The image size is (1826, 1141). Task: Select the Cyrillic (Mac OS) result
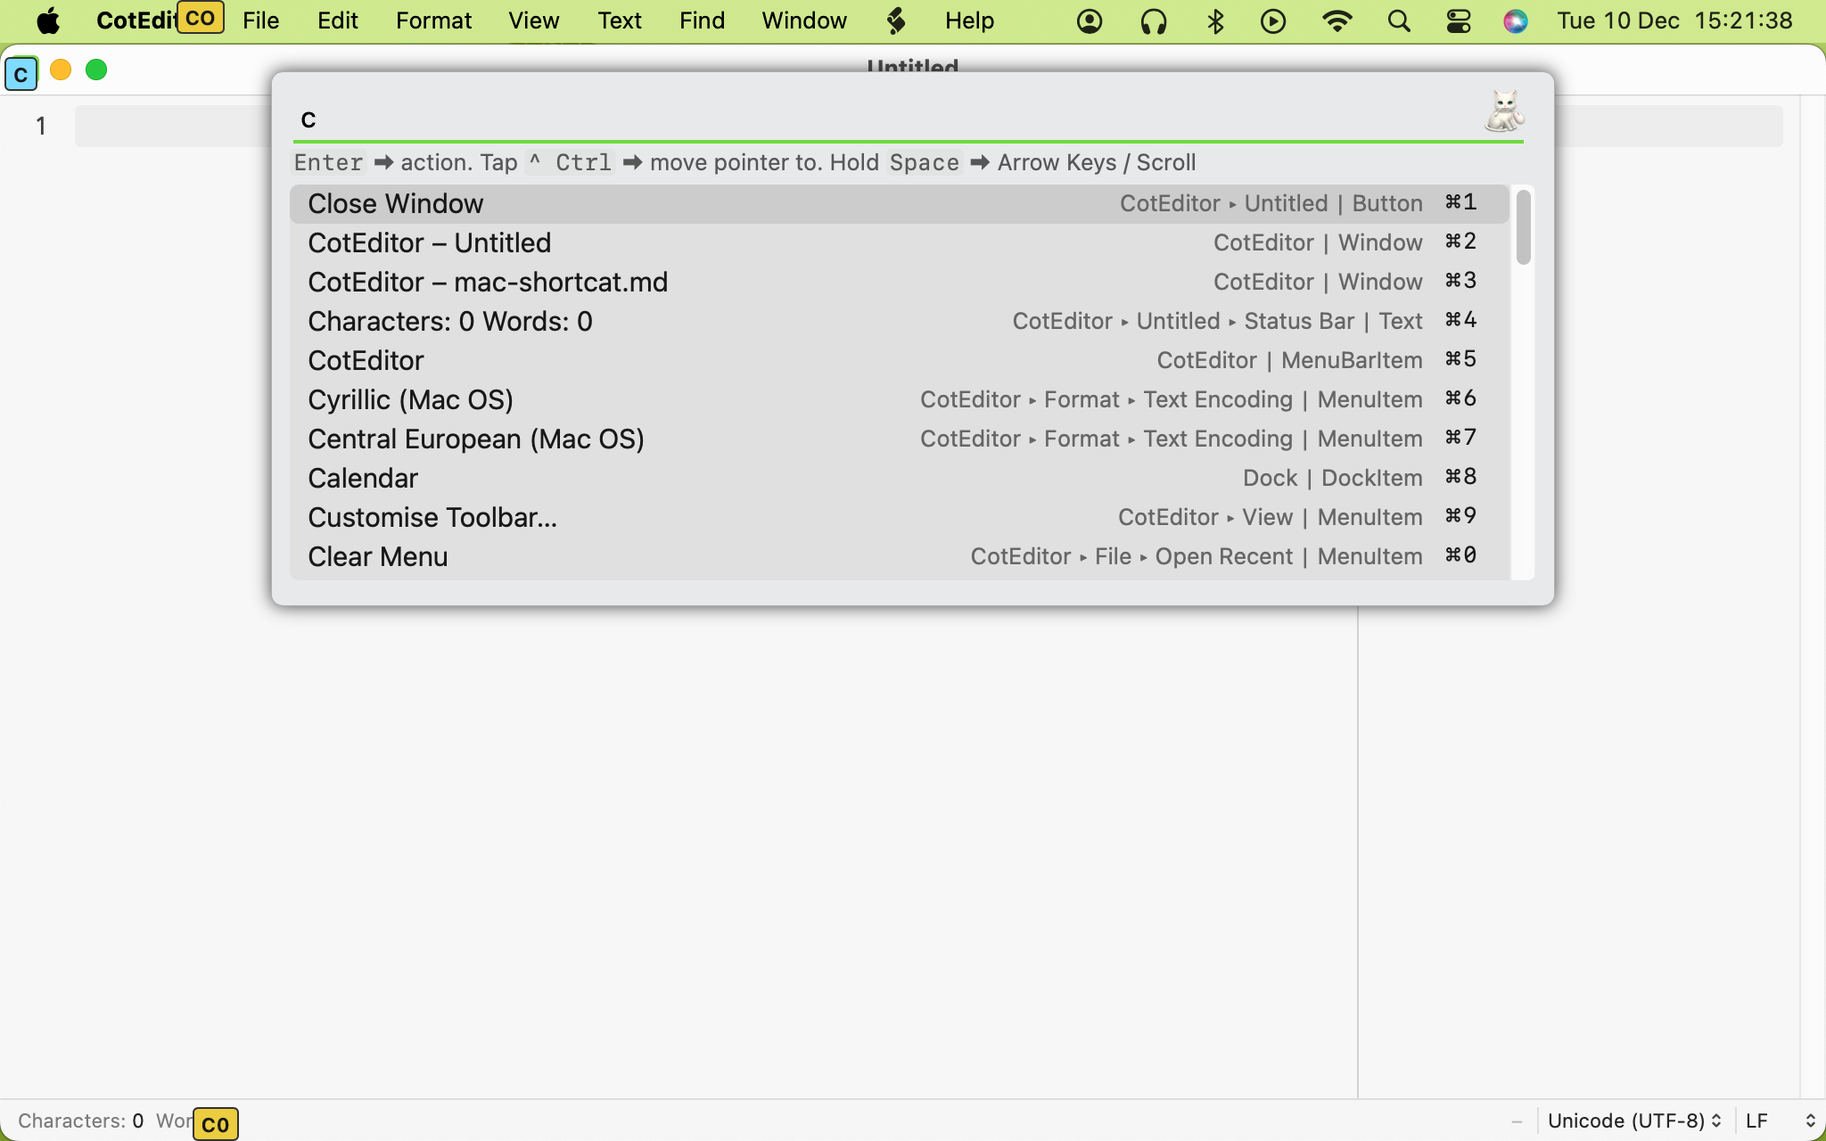coord(899,399)
